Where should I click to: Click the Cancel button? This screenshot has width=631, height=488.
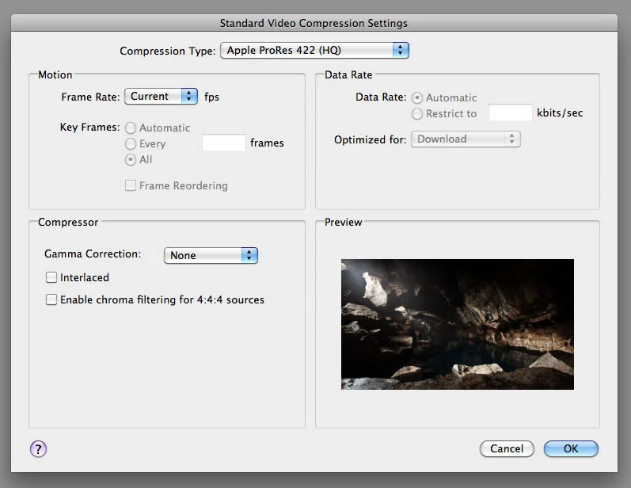507,448
